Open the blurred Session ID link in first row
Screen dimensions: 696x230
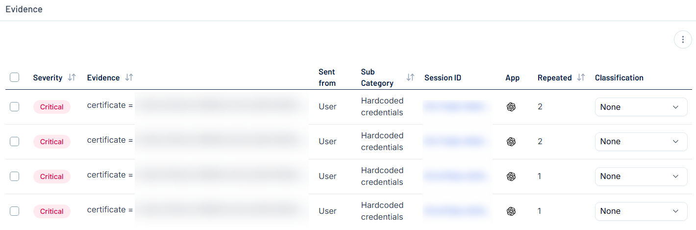point(456,106)
